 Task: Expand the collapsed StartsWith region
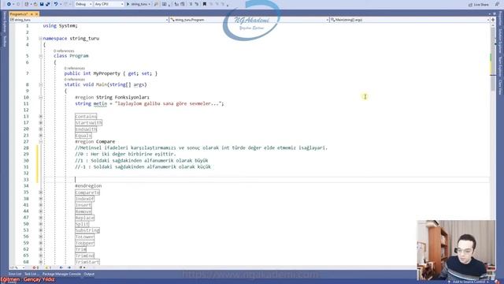[40, 123]
